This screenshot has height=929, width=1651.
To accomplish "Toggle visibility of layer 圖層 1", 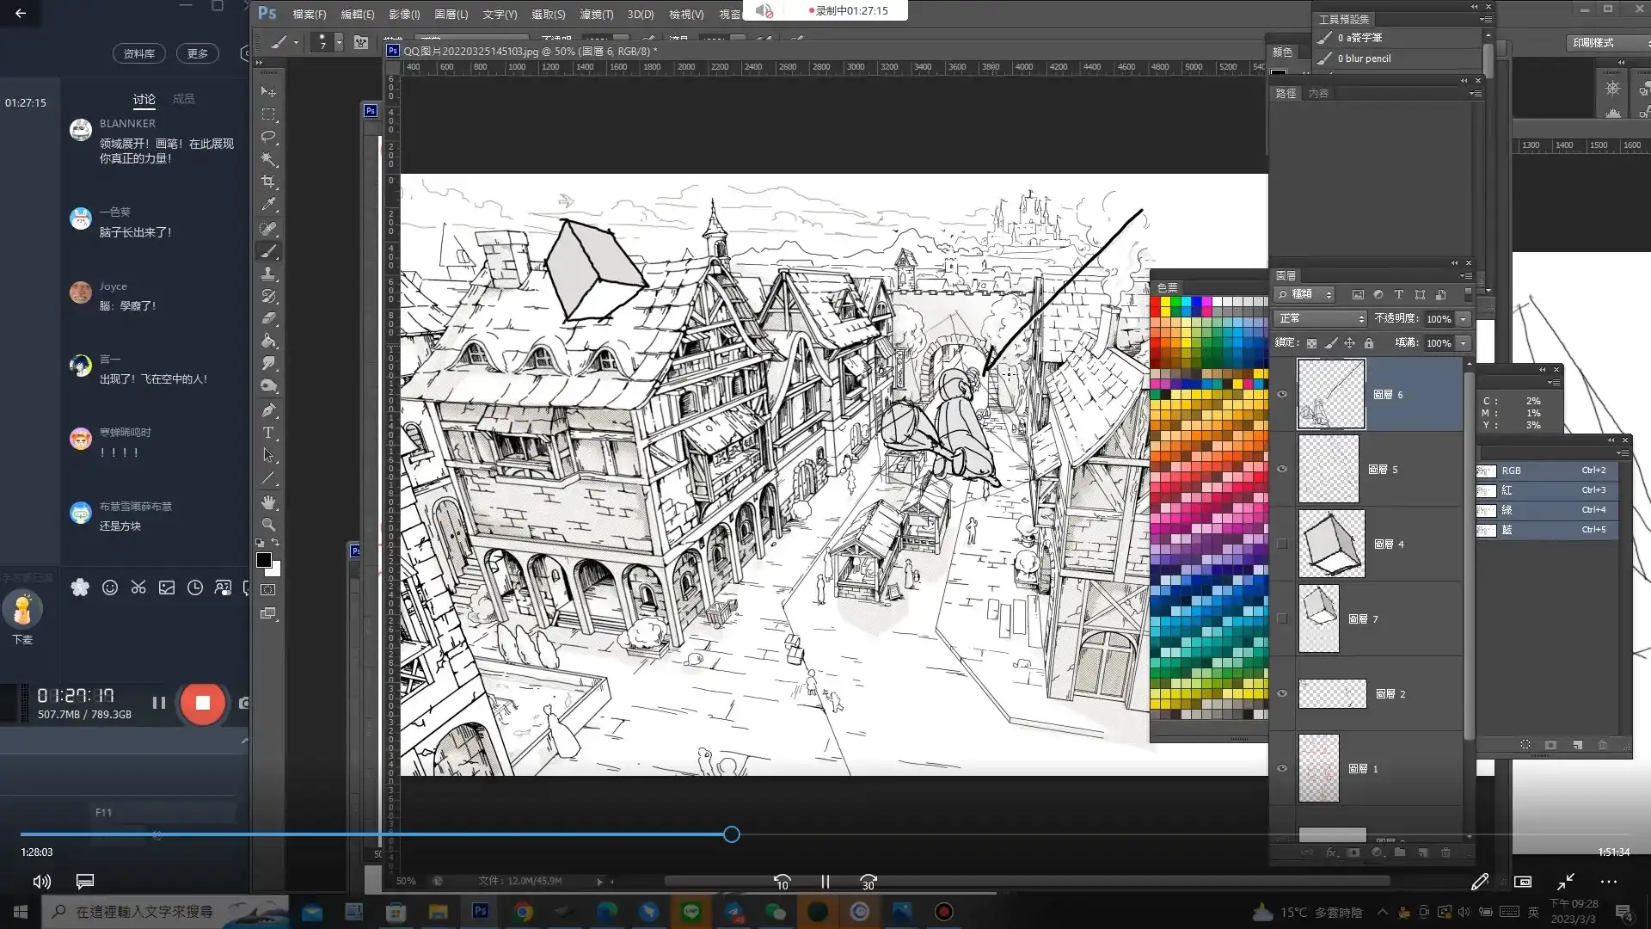I will pos(1282,768).
